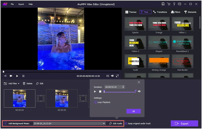This screenshot has height=129, width=202.
Task: Switch to the Themes tab
Action: [x=131, y=12]
